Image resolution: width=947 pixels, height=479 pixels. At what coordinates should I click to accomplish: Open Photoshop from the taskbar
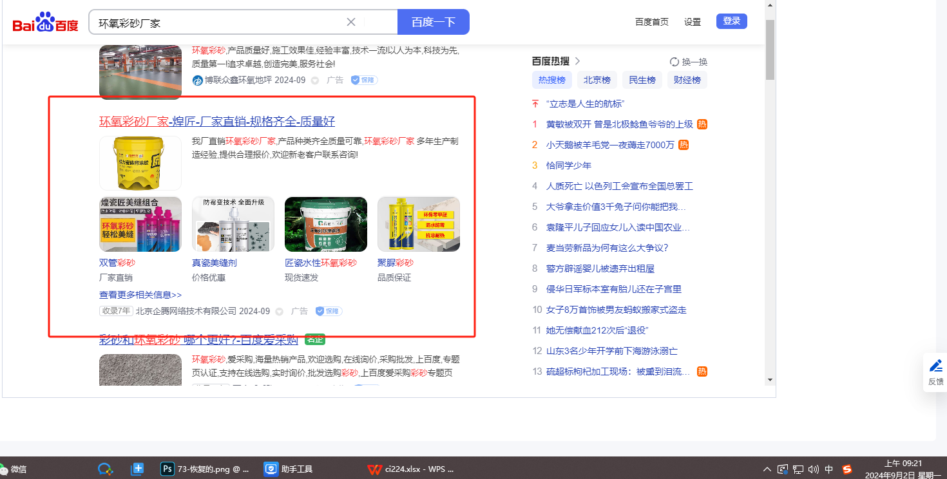point(169,469)
